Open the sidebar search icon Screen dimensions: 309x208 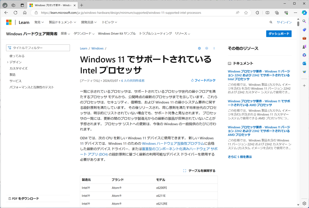click(304, 21)
